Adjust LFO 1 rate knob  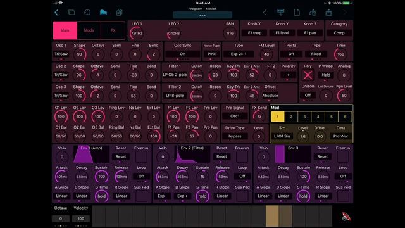[x=137, y=34]
